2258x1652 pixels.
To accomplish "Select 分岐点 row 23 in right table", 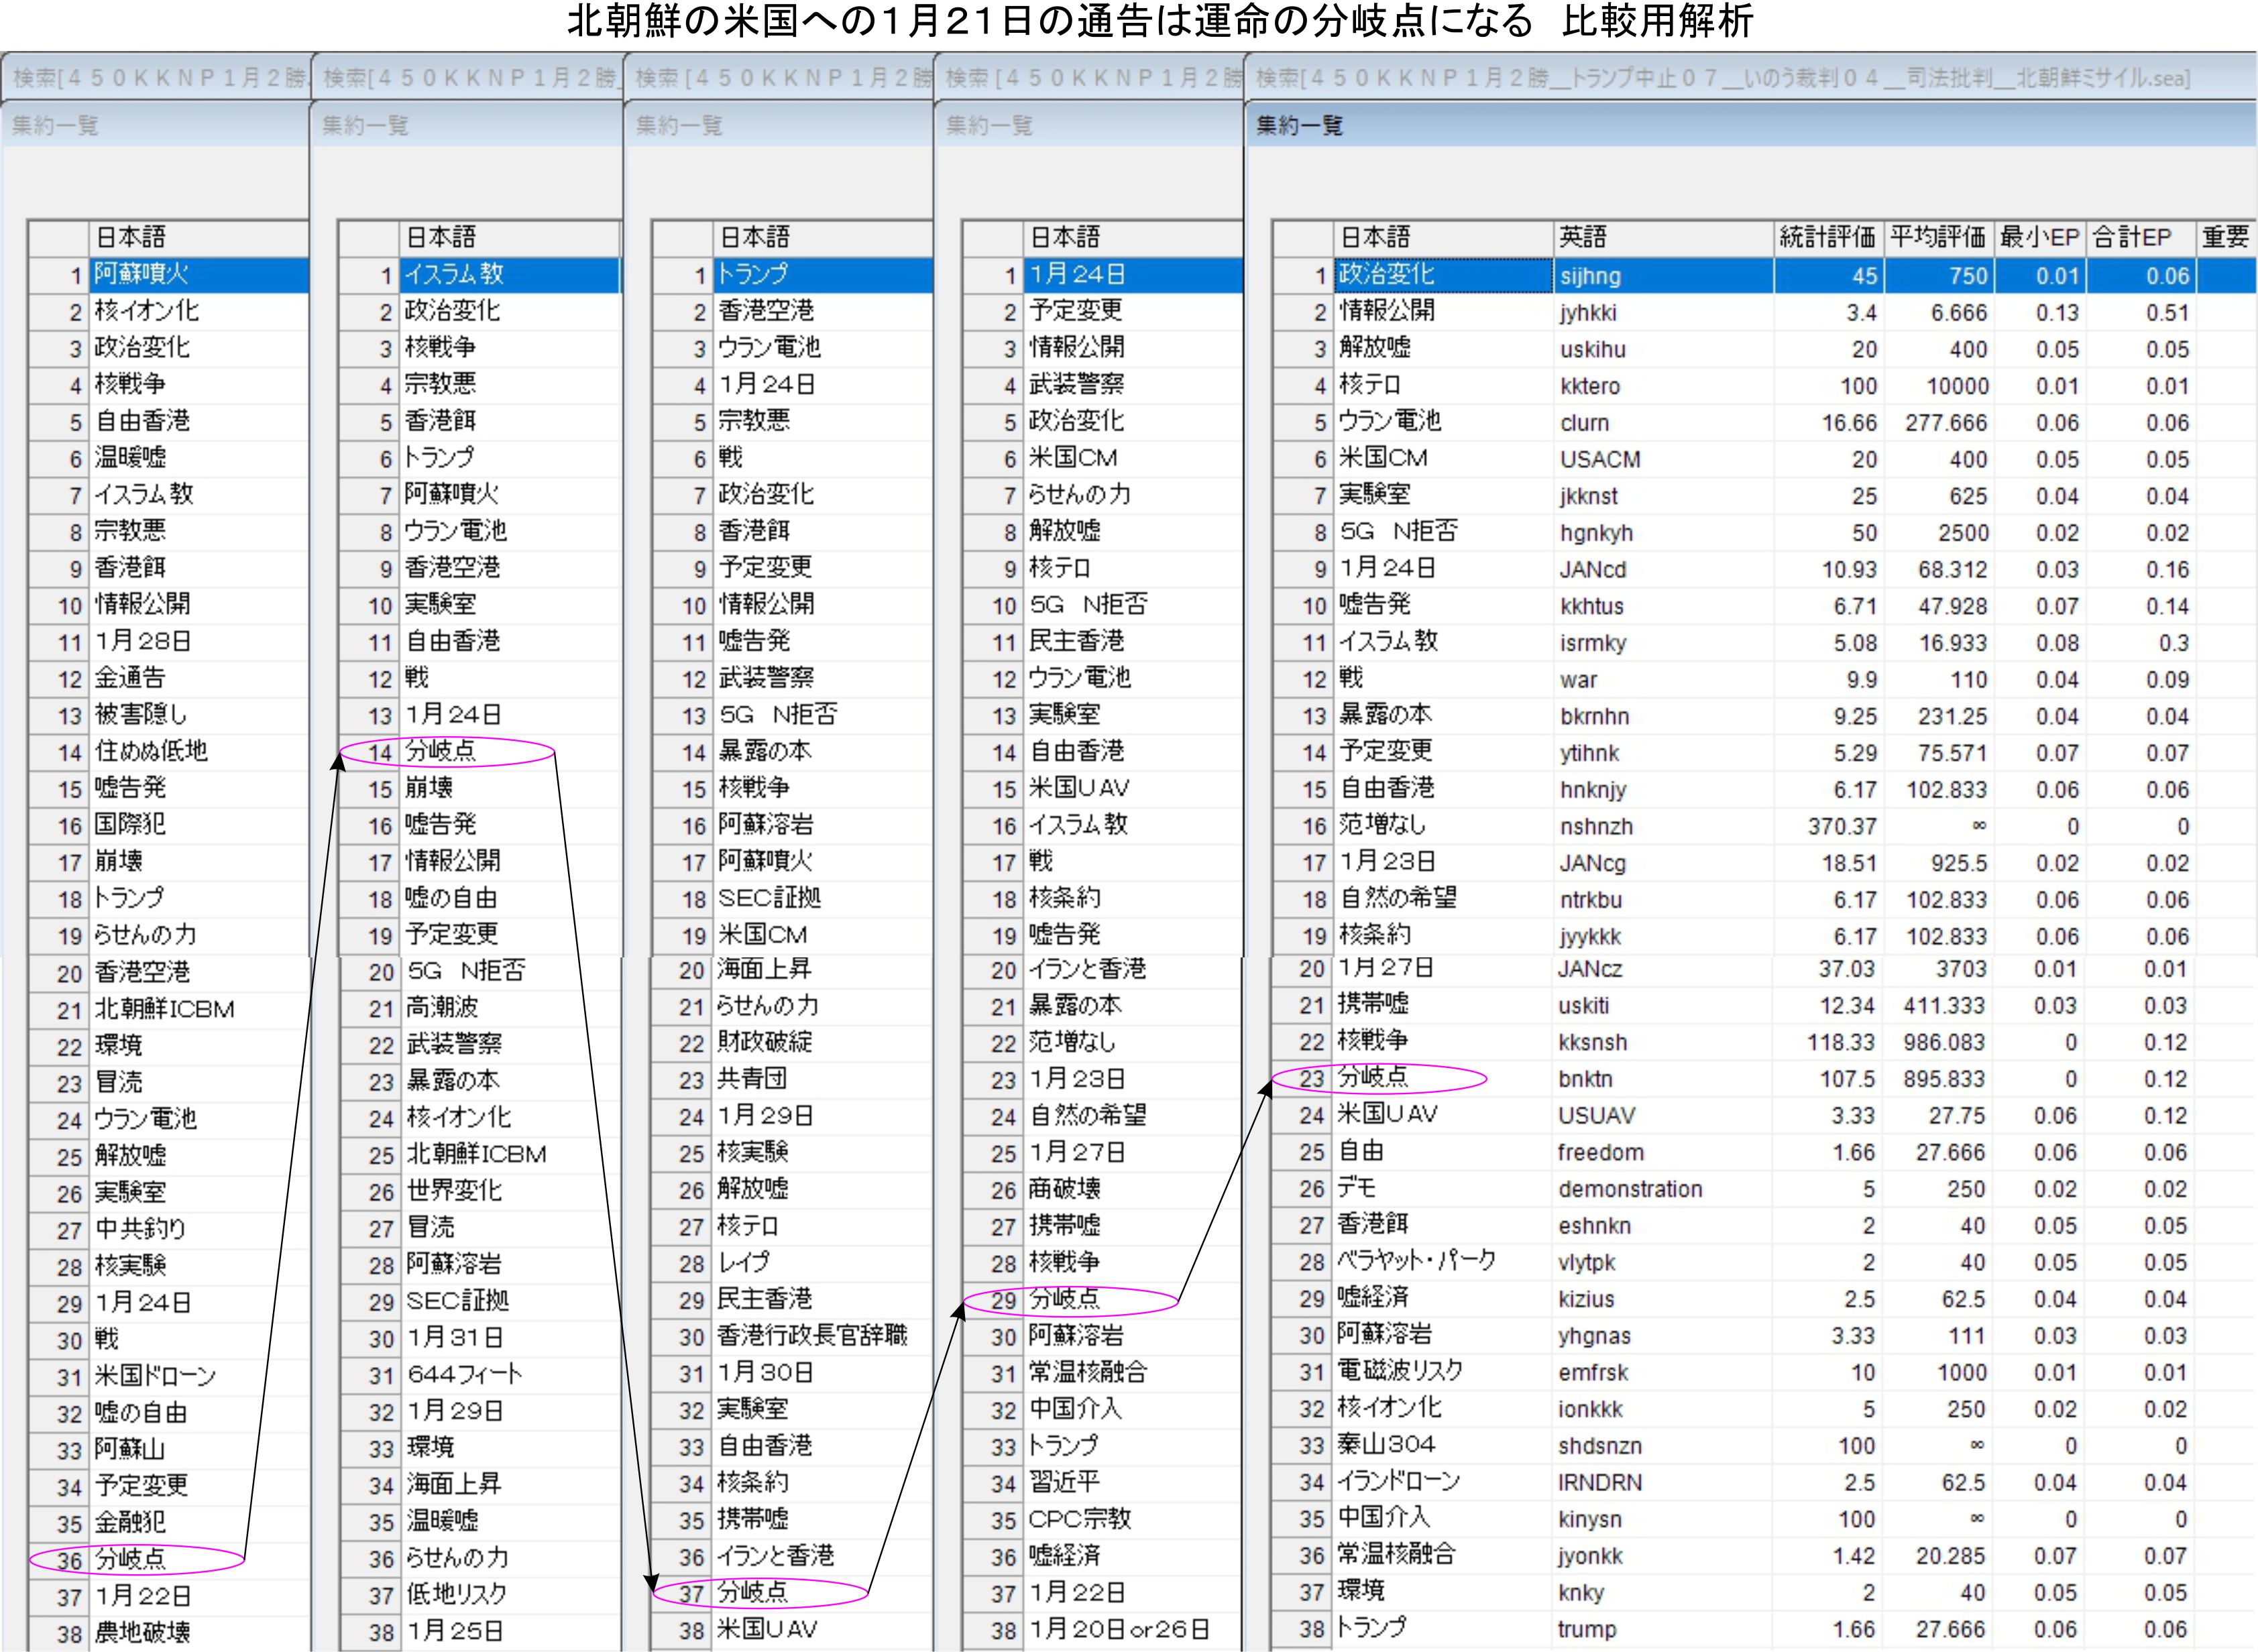I will 1373,1078.
